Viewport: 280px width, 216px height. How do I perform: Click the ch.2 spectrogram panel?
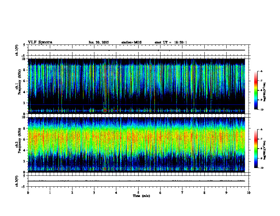(x=136, y=145)
